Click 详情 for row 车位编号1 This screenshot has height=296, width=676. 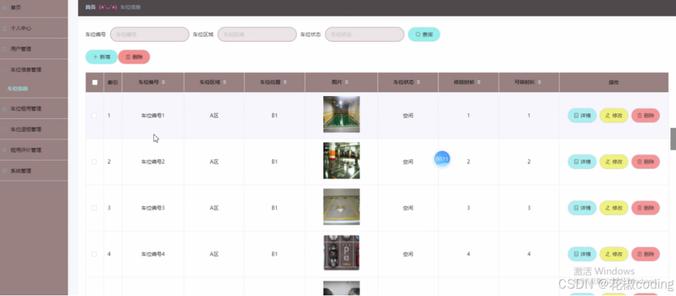tap(582, 115)
